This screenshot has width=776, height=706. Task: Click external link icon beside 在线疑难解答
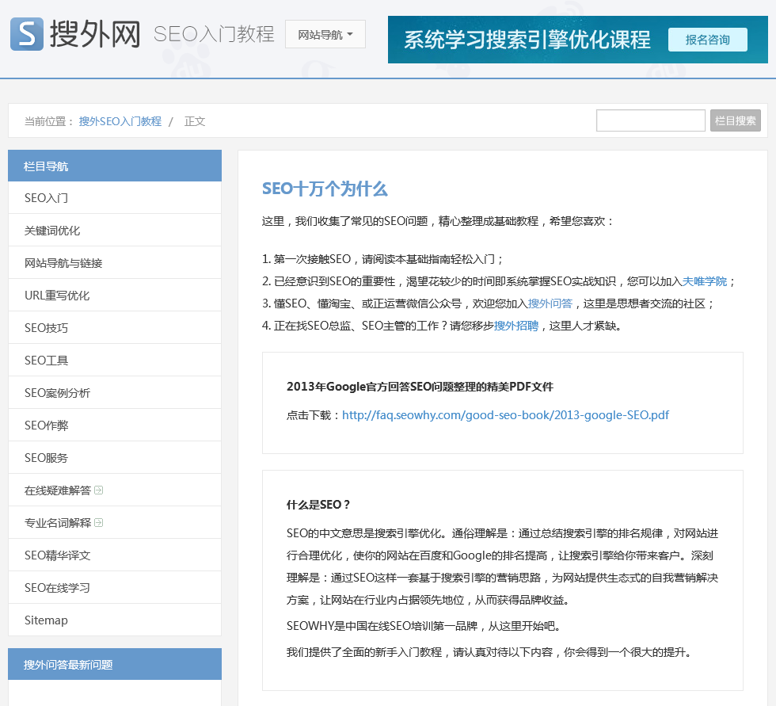(x=98, y=490)
